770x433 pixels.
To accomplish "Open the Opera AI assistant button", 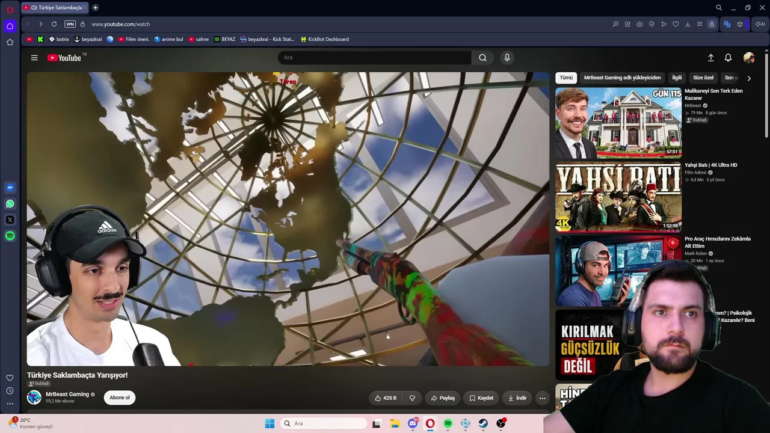I will pos(760,24).
